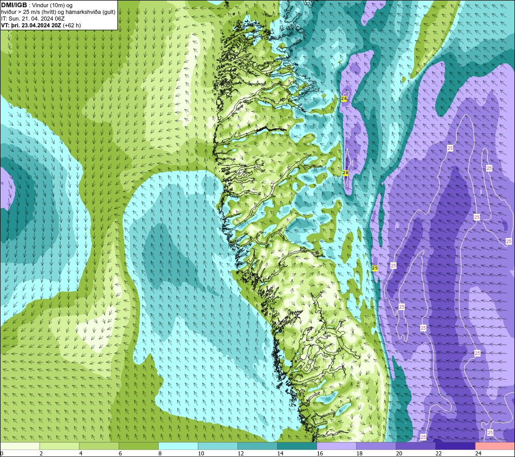Click the legend scale value 6
The height and width of the screenshot is (457, 515).
coord(120,453)
